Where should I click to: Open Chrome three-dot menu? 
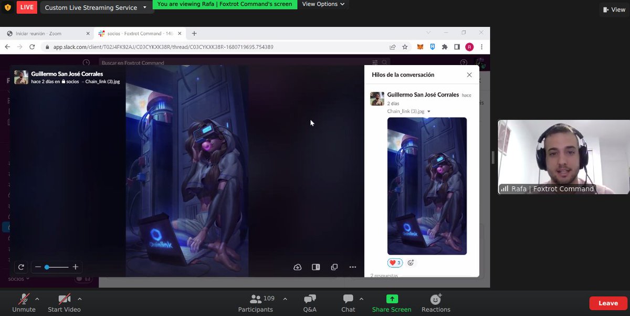point(481,47)
